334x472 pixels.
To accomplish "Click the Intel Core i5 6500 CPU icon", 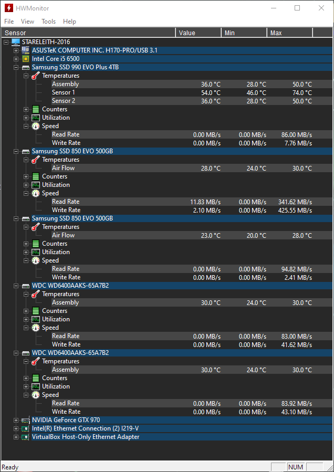I will click(x=26, y=59).
